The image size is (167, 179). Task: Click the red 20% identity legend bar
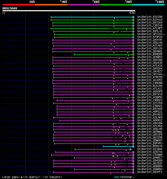point(19,5)
